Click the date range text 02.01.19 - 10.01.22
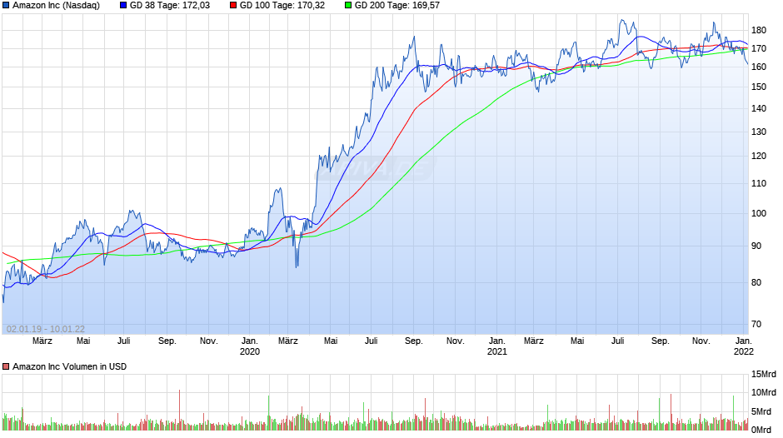The height and width of the screenshot is (438, 783). tap(46, 329)
